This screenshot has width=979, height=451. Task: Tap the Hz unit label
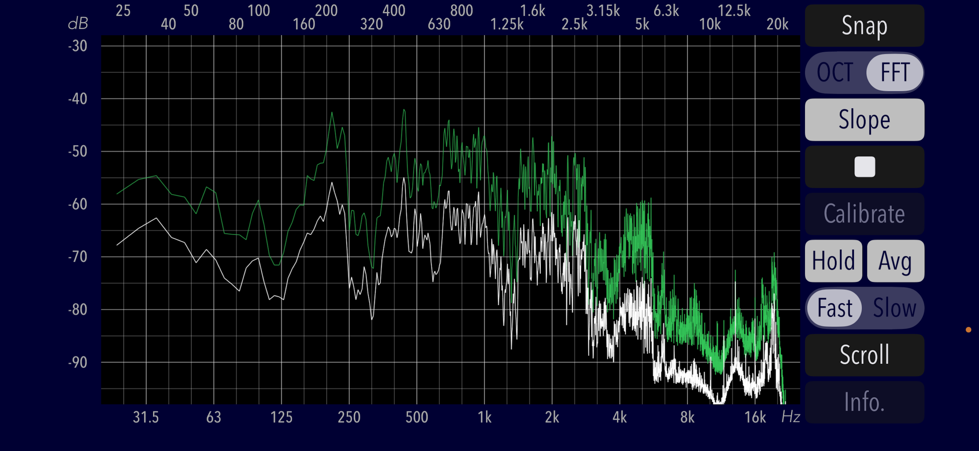tap(791, 417)
